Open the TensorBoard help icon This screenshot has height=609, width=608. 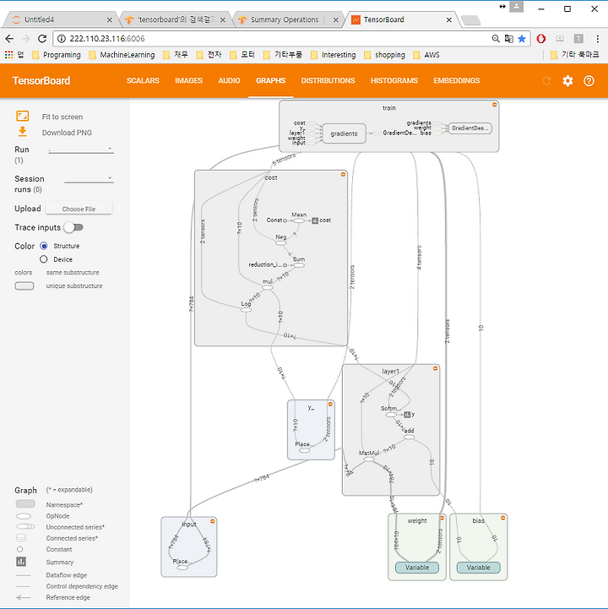[x=589, y=81]
